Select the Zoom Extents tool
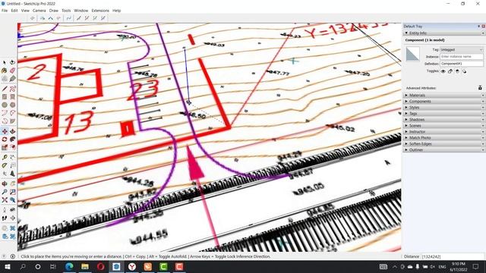Image resolution: width=486 pixels, height=273 pixels. point(5,200)
